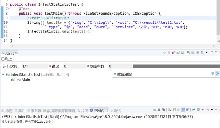Viewport: 220px width, 128px height.
Task: Toggle console Word Wrap
Action: coord(178,110)
